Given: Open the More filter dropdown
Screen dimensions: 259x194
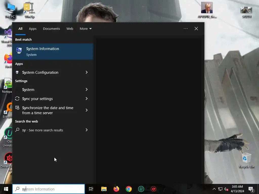Looking at the screenshot, I should pyautogui.click(x=85, y=29).
